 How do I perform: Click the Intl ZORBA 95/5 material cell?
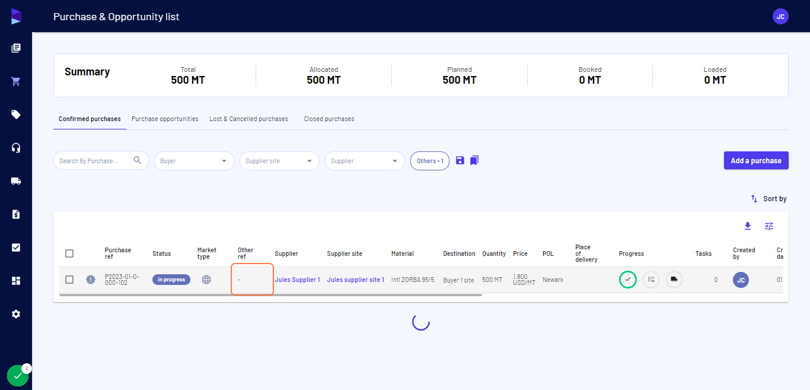tap(413, 280)
